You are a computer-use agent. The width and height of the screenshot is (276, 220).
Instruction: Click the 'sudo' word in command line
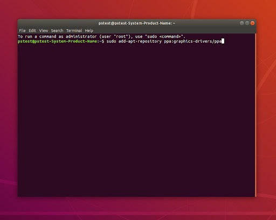pos(111,41)
